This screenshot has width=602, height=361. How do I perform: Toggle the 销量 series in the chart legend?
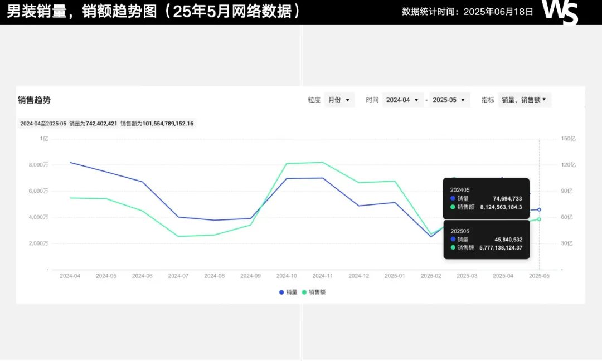click(x=288, y=292)
